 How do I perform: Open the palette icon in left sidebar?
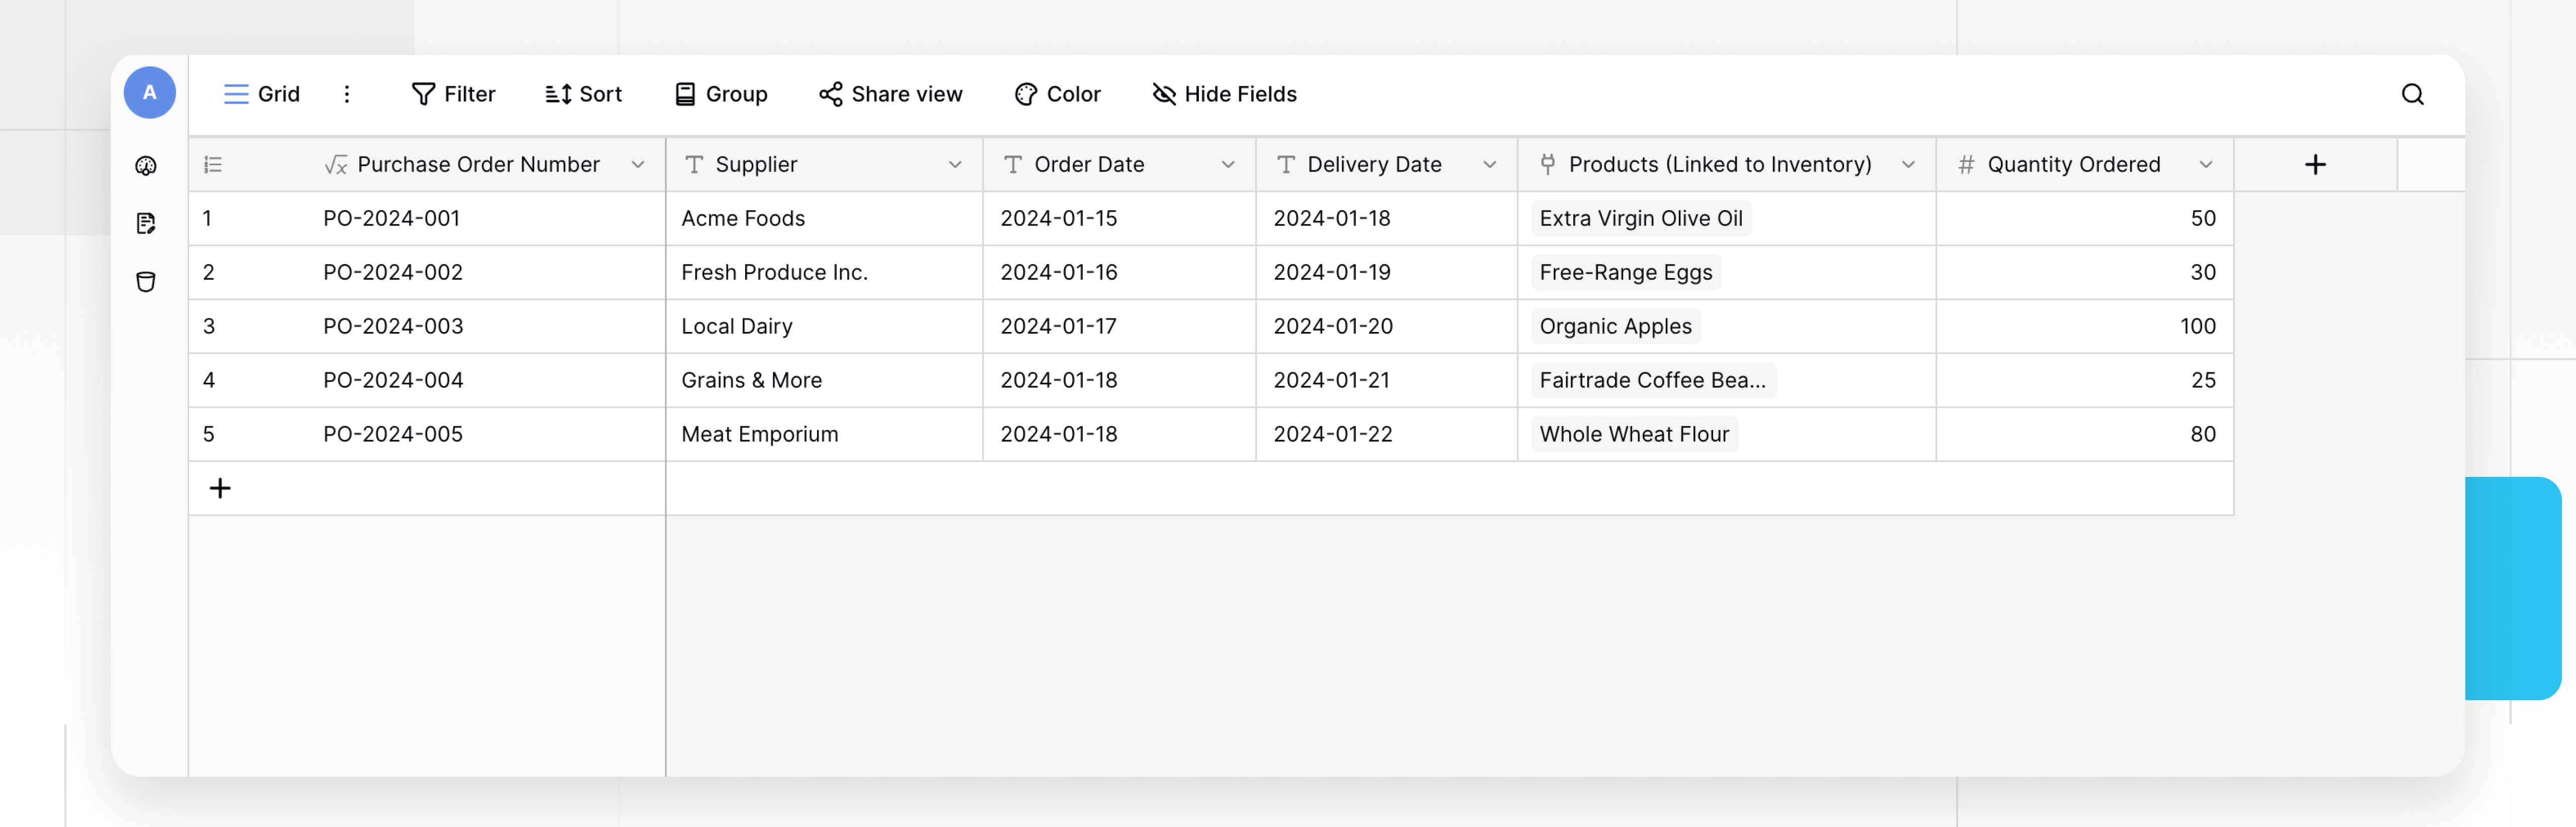[146, 166]
